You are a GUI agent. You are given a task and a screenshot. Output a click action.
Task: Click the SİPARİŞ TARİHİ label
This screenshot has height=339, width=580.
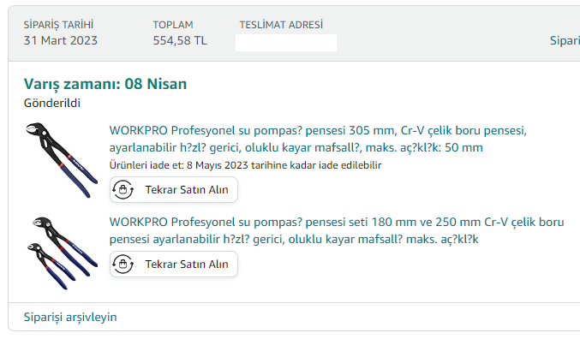click(x=58, y=25)
